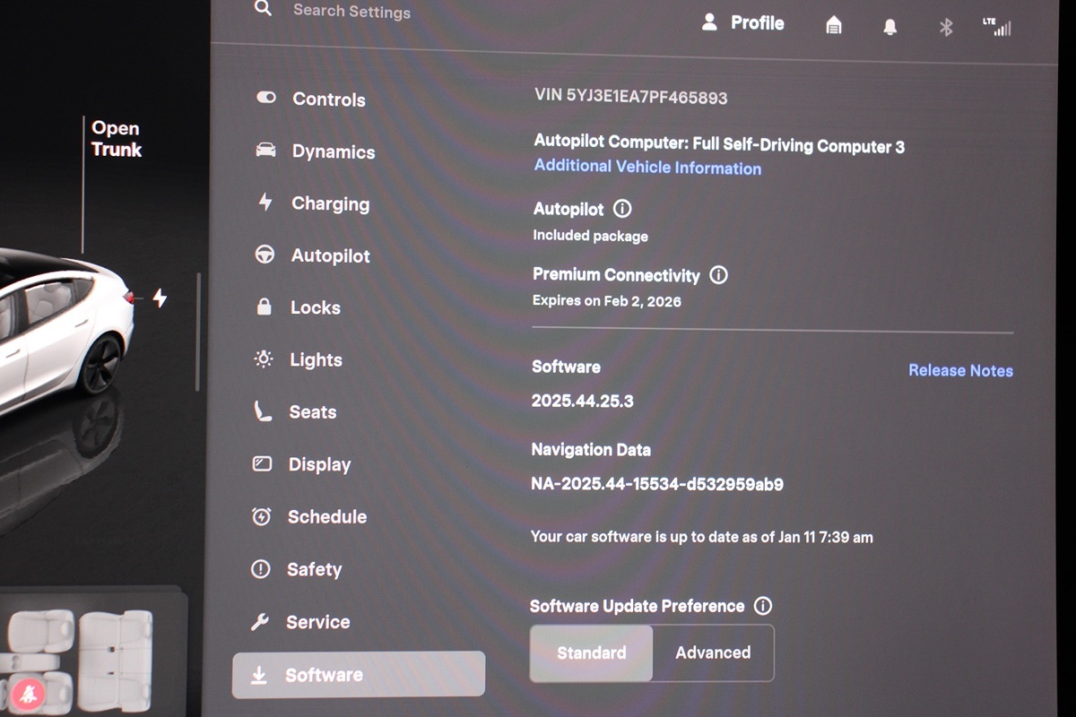The height and width of the screenshot is (717, 1076).
Task: Show Premium Connectivity info tooltip
Action: tap(718, 275)
